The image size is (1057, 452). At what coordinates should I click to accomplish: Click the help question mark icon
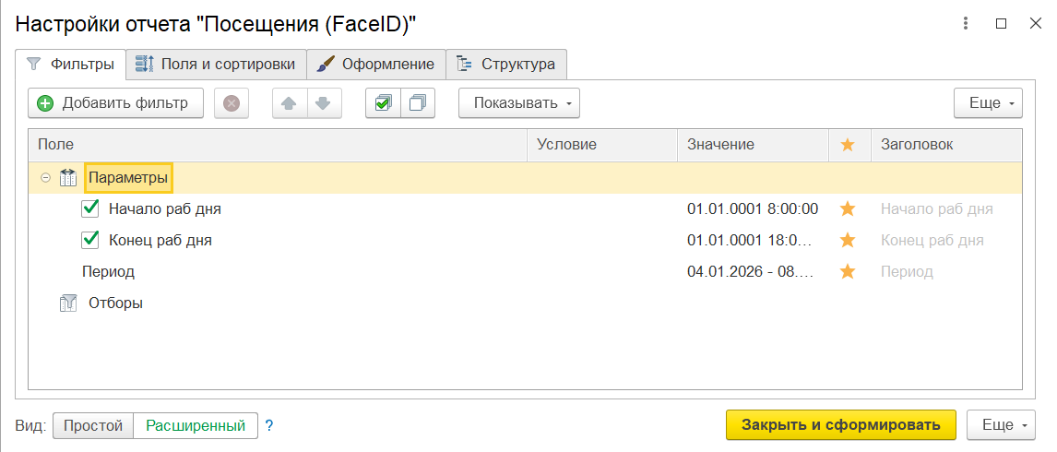(269, 425)
